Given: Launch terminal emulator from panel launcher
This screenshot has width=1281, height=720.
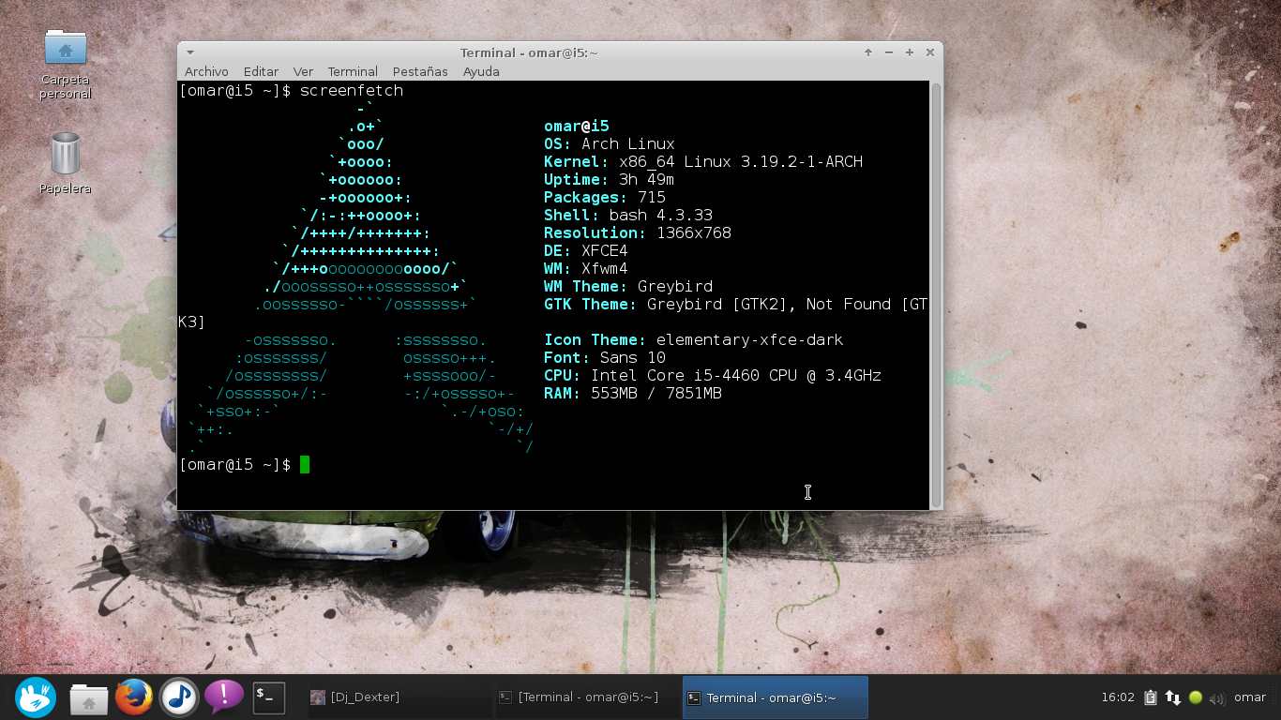Looking at the screenshot, I should click(268, 697).
